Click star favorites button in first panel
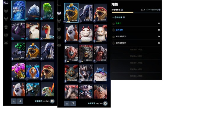 tap(14, 101)
